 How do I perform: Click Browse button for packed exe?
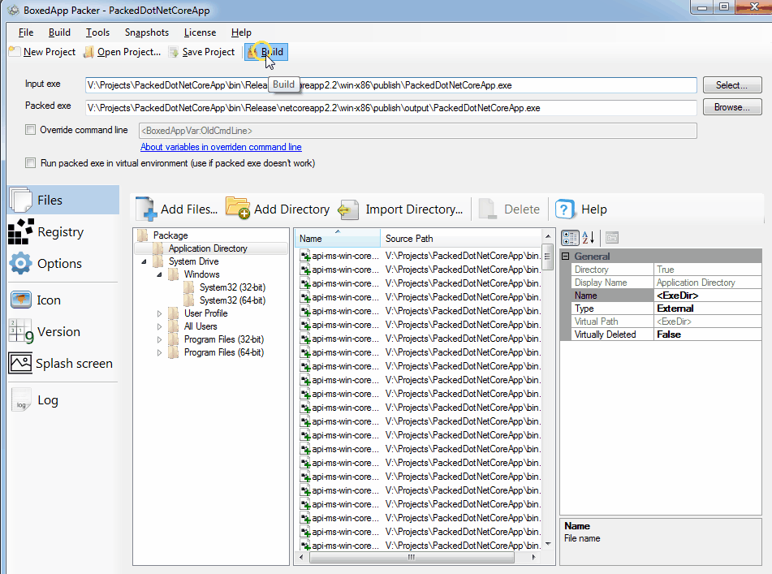click(x=732, y=107)
